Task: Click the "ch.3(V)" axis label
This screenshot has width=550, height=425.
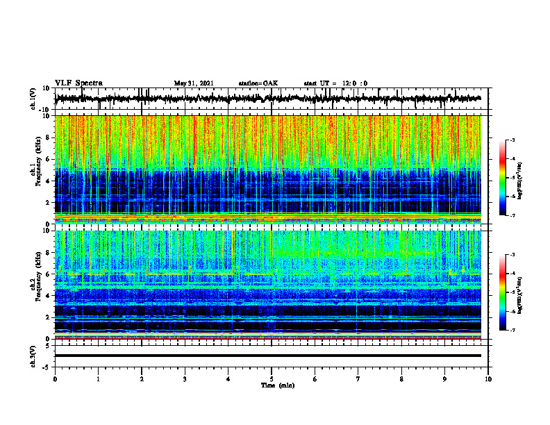Action: coord(33,356)
